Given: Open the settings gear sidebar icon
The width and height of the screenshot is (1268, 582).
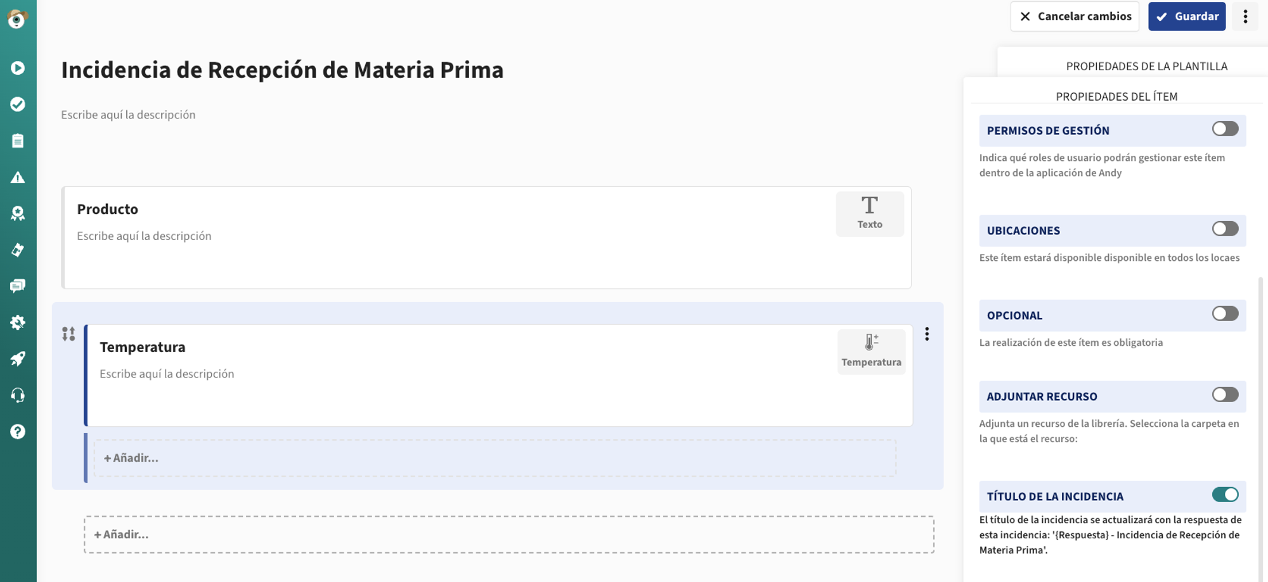Looking at the screenshot, I should [18, 322].
